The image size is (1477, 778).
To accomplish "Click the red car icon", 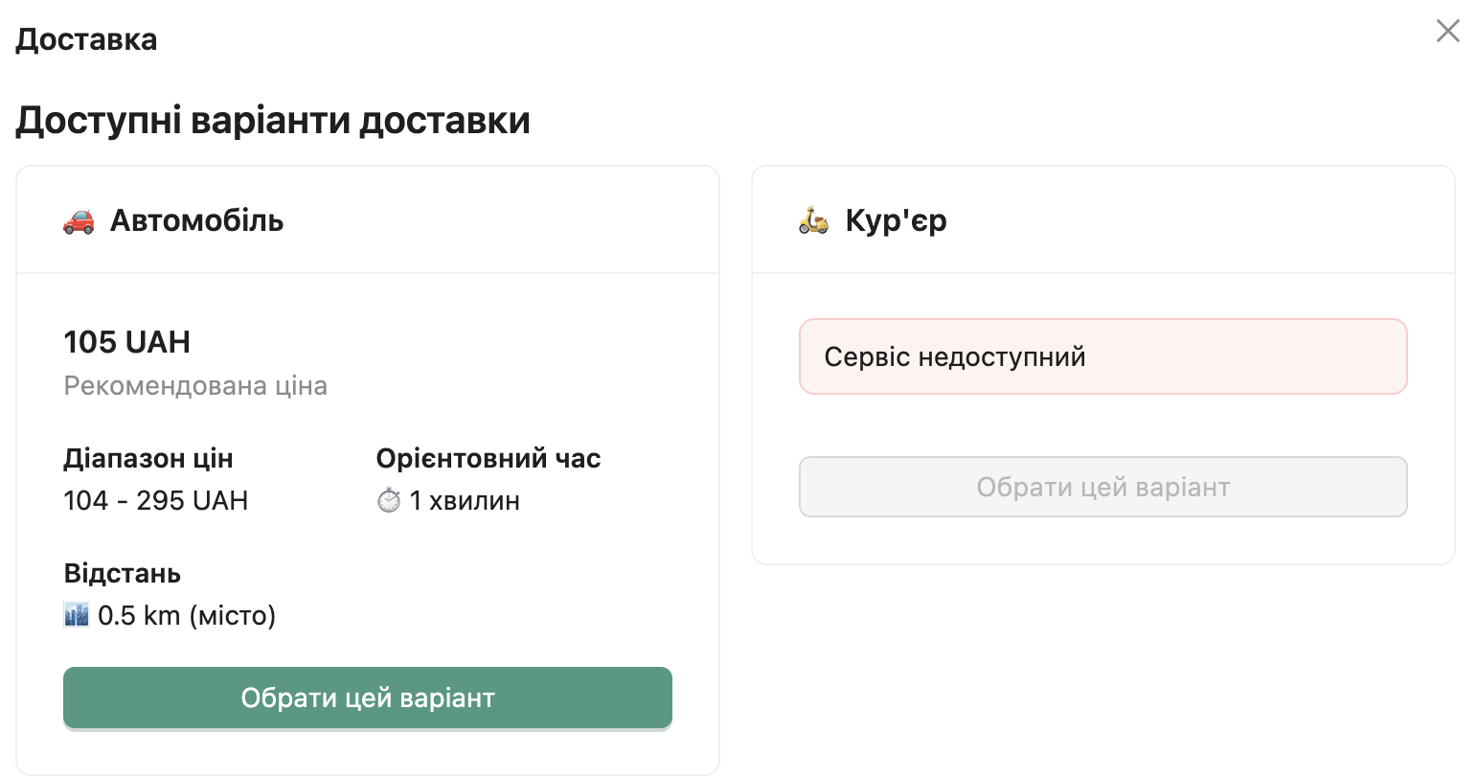I will coord(79,221).
